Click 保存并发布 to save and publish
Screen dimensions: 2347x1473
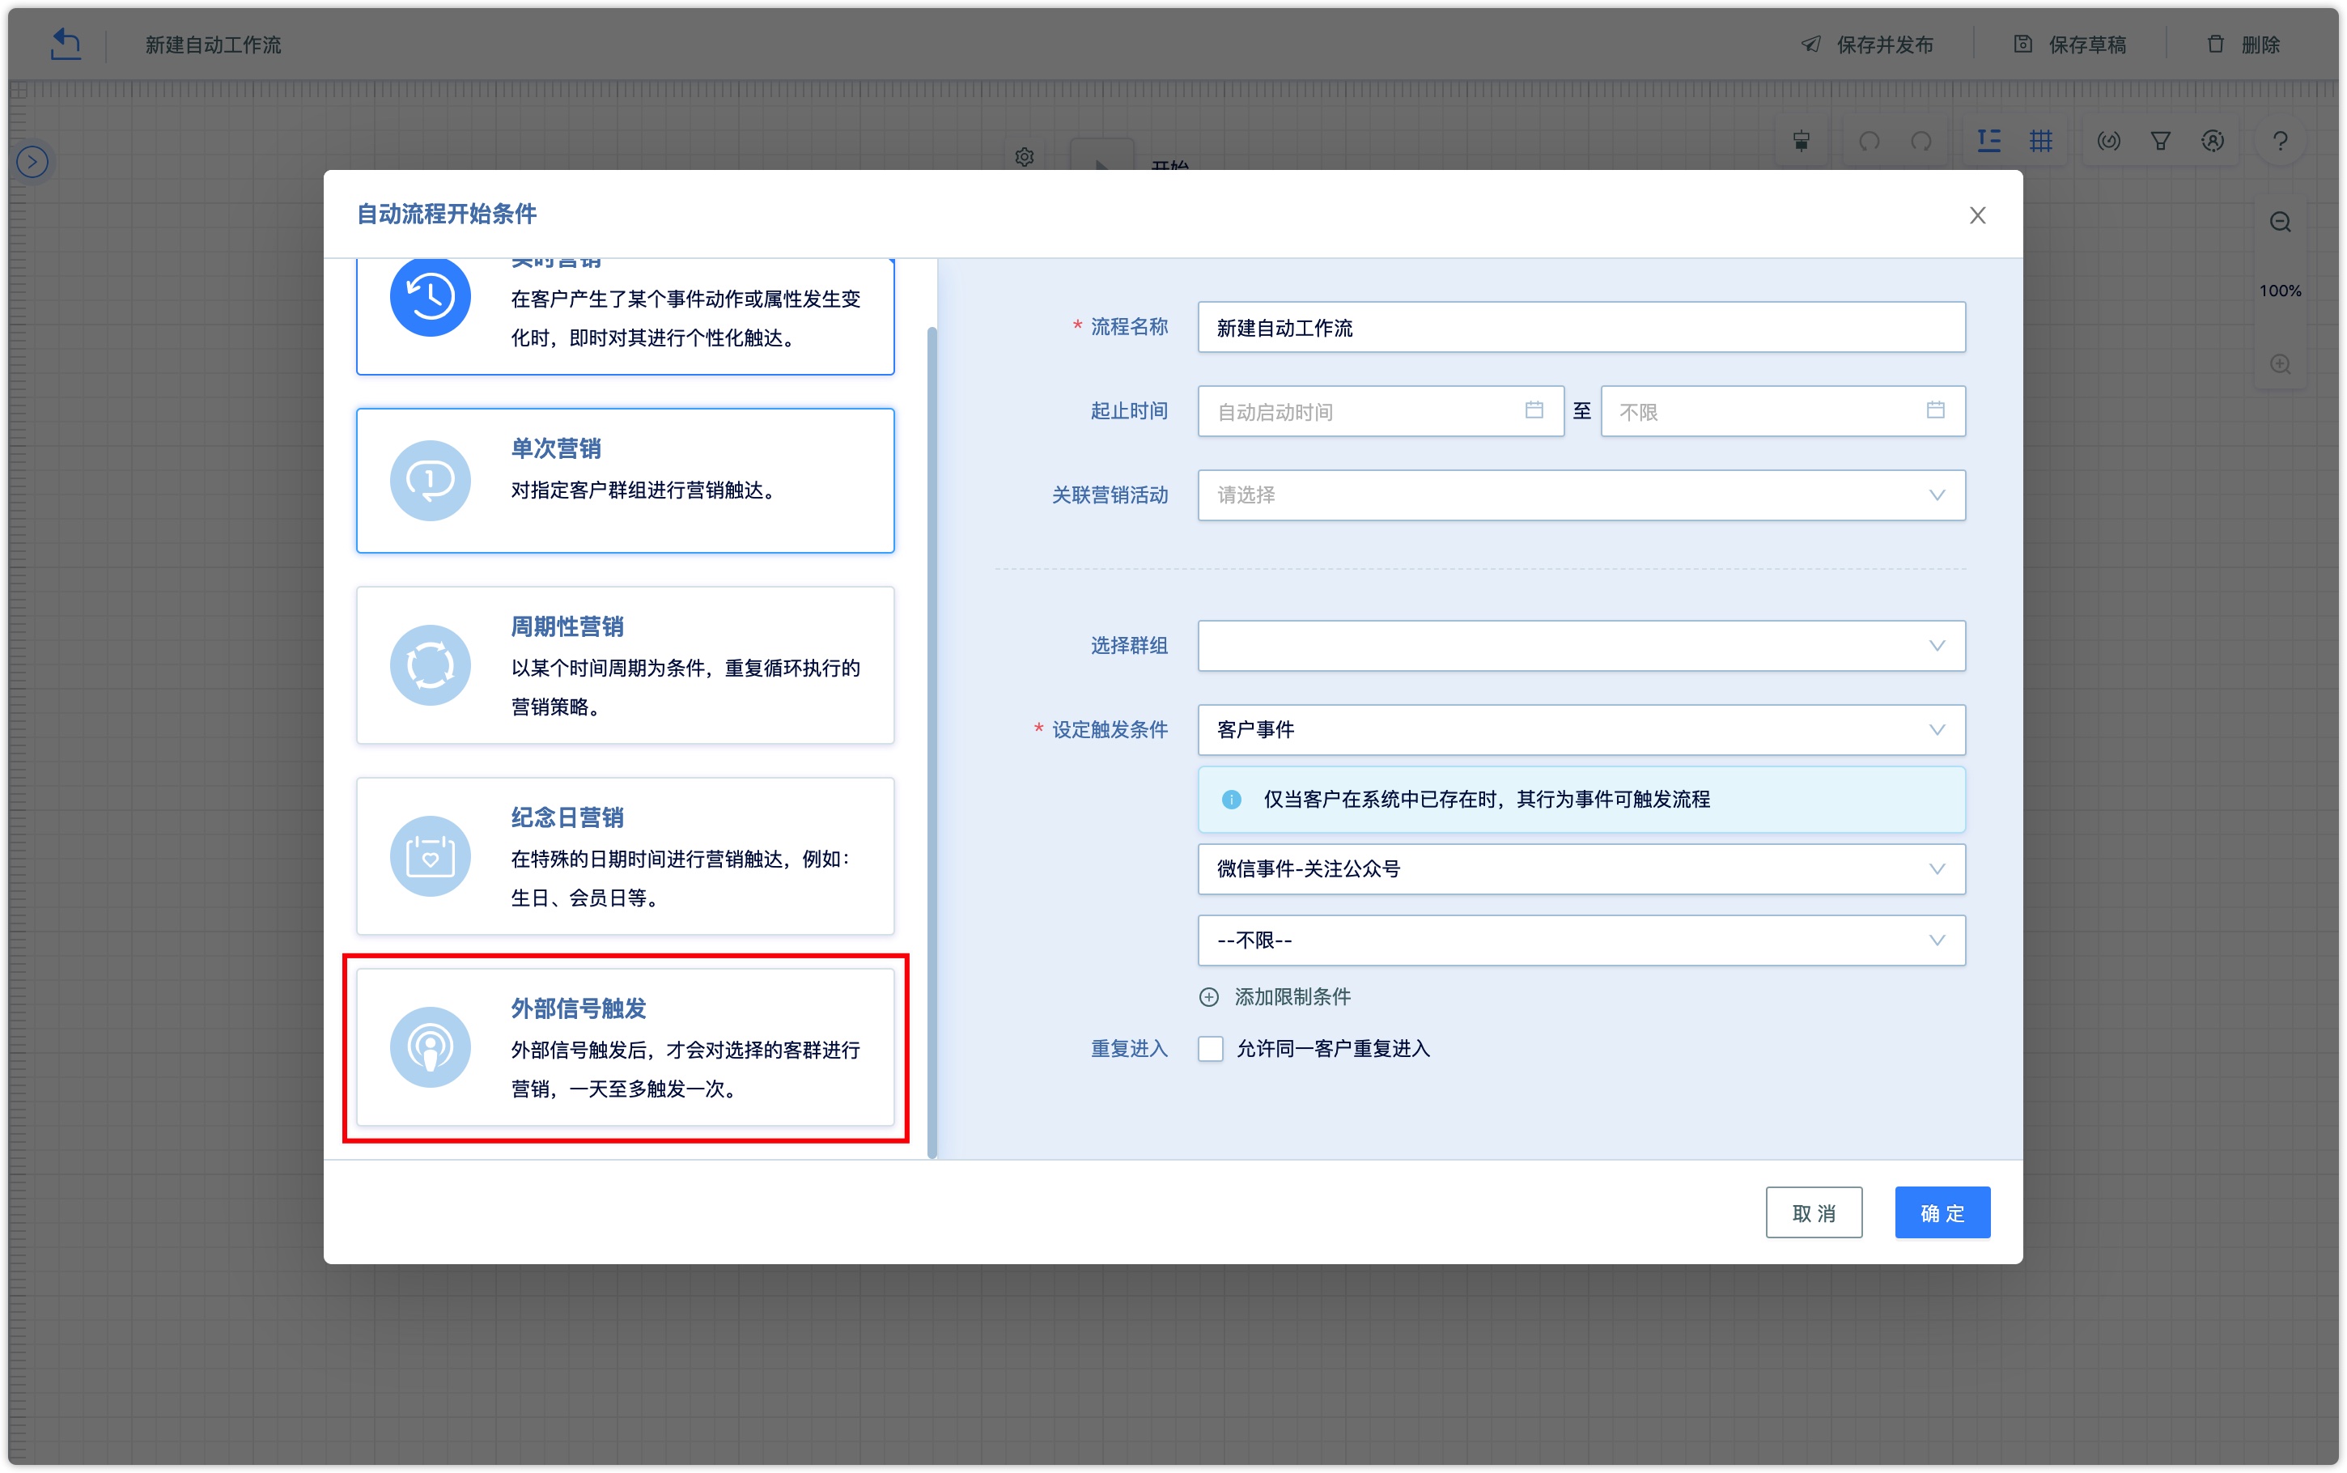click(x=1867, y=45)
